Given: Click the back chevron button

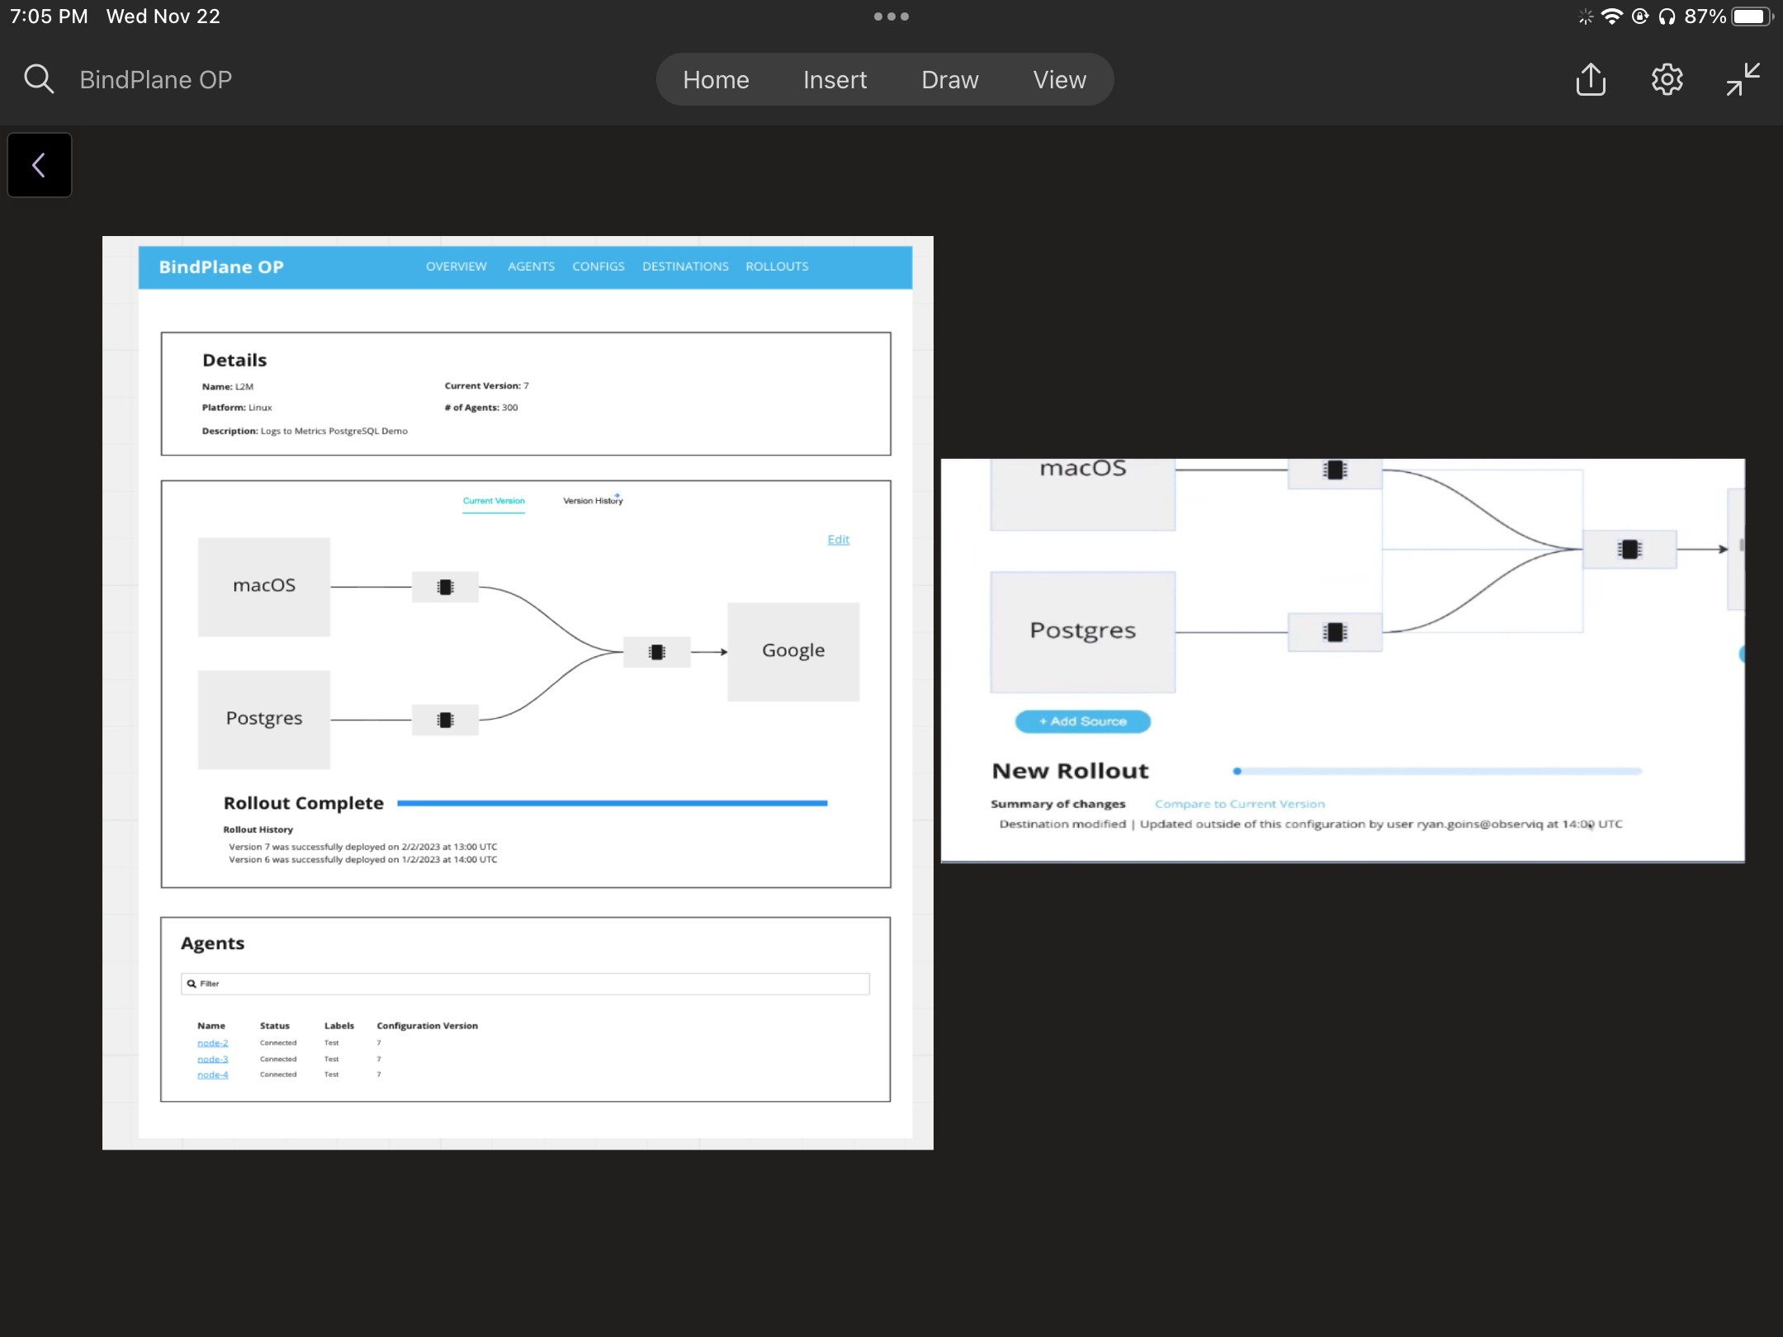Looking at the screenshot, I should 39,165.
